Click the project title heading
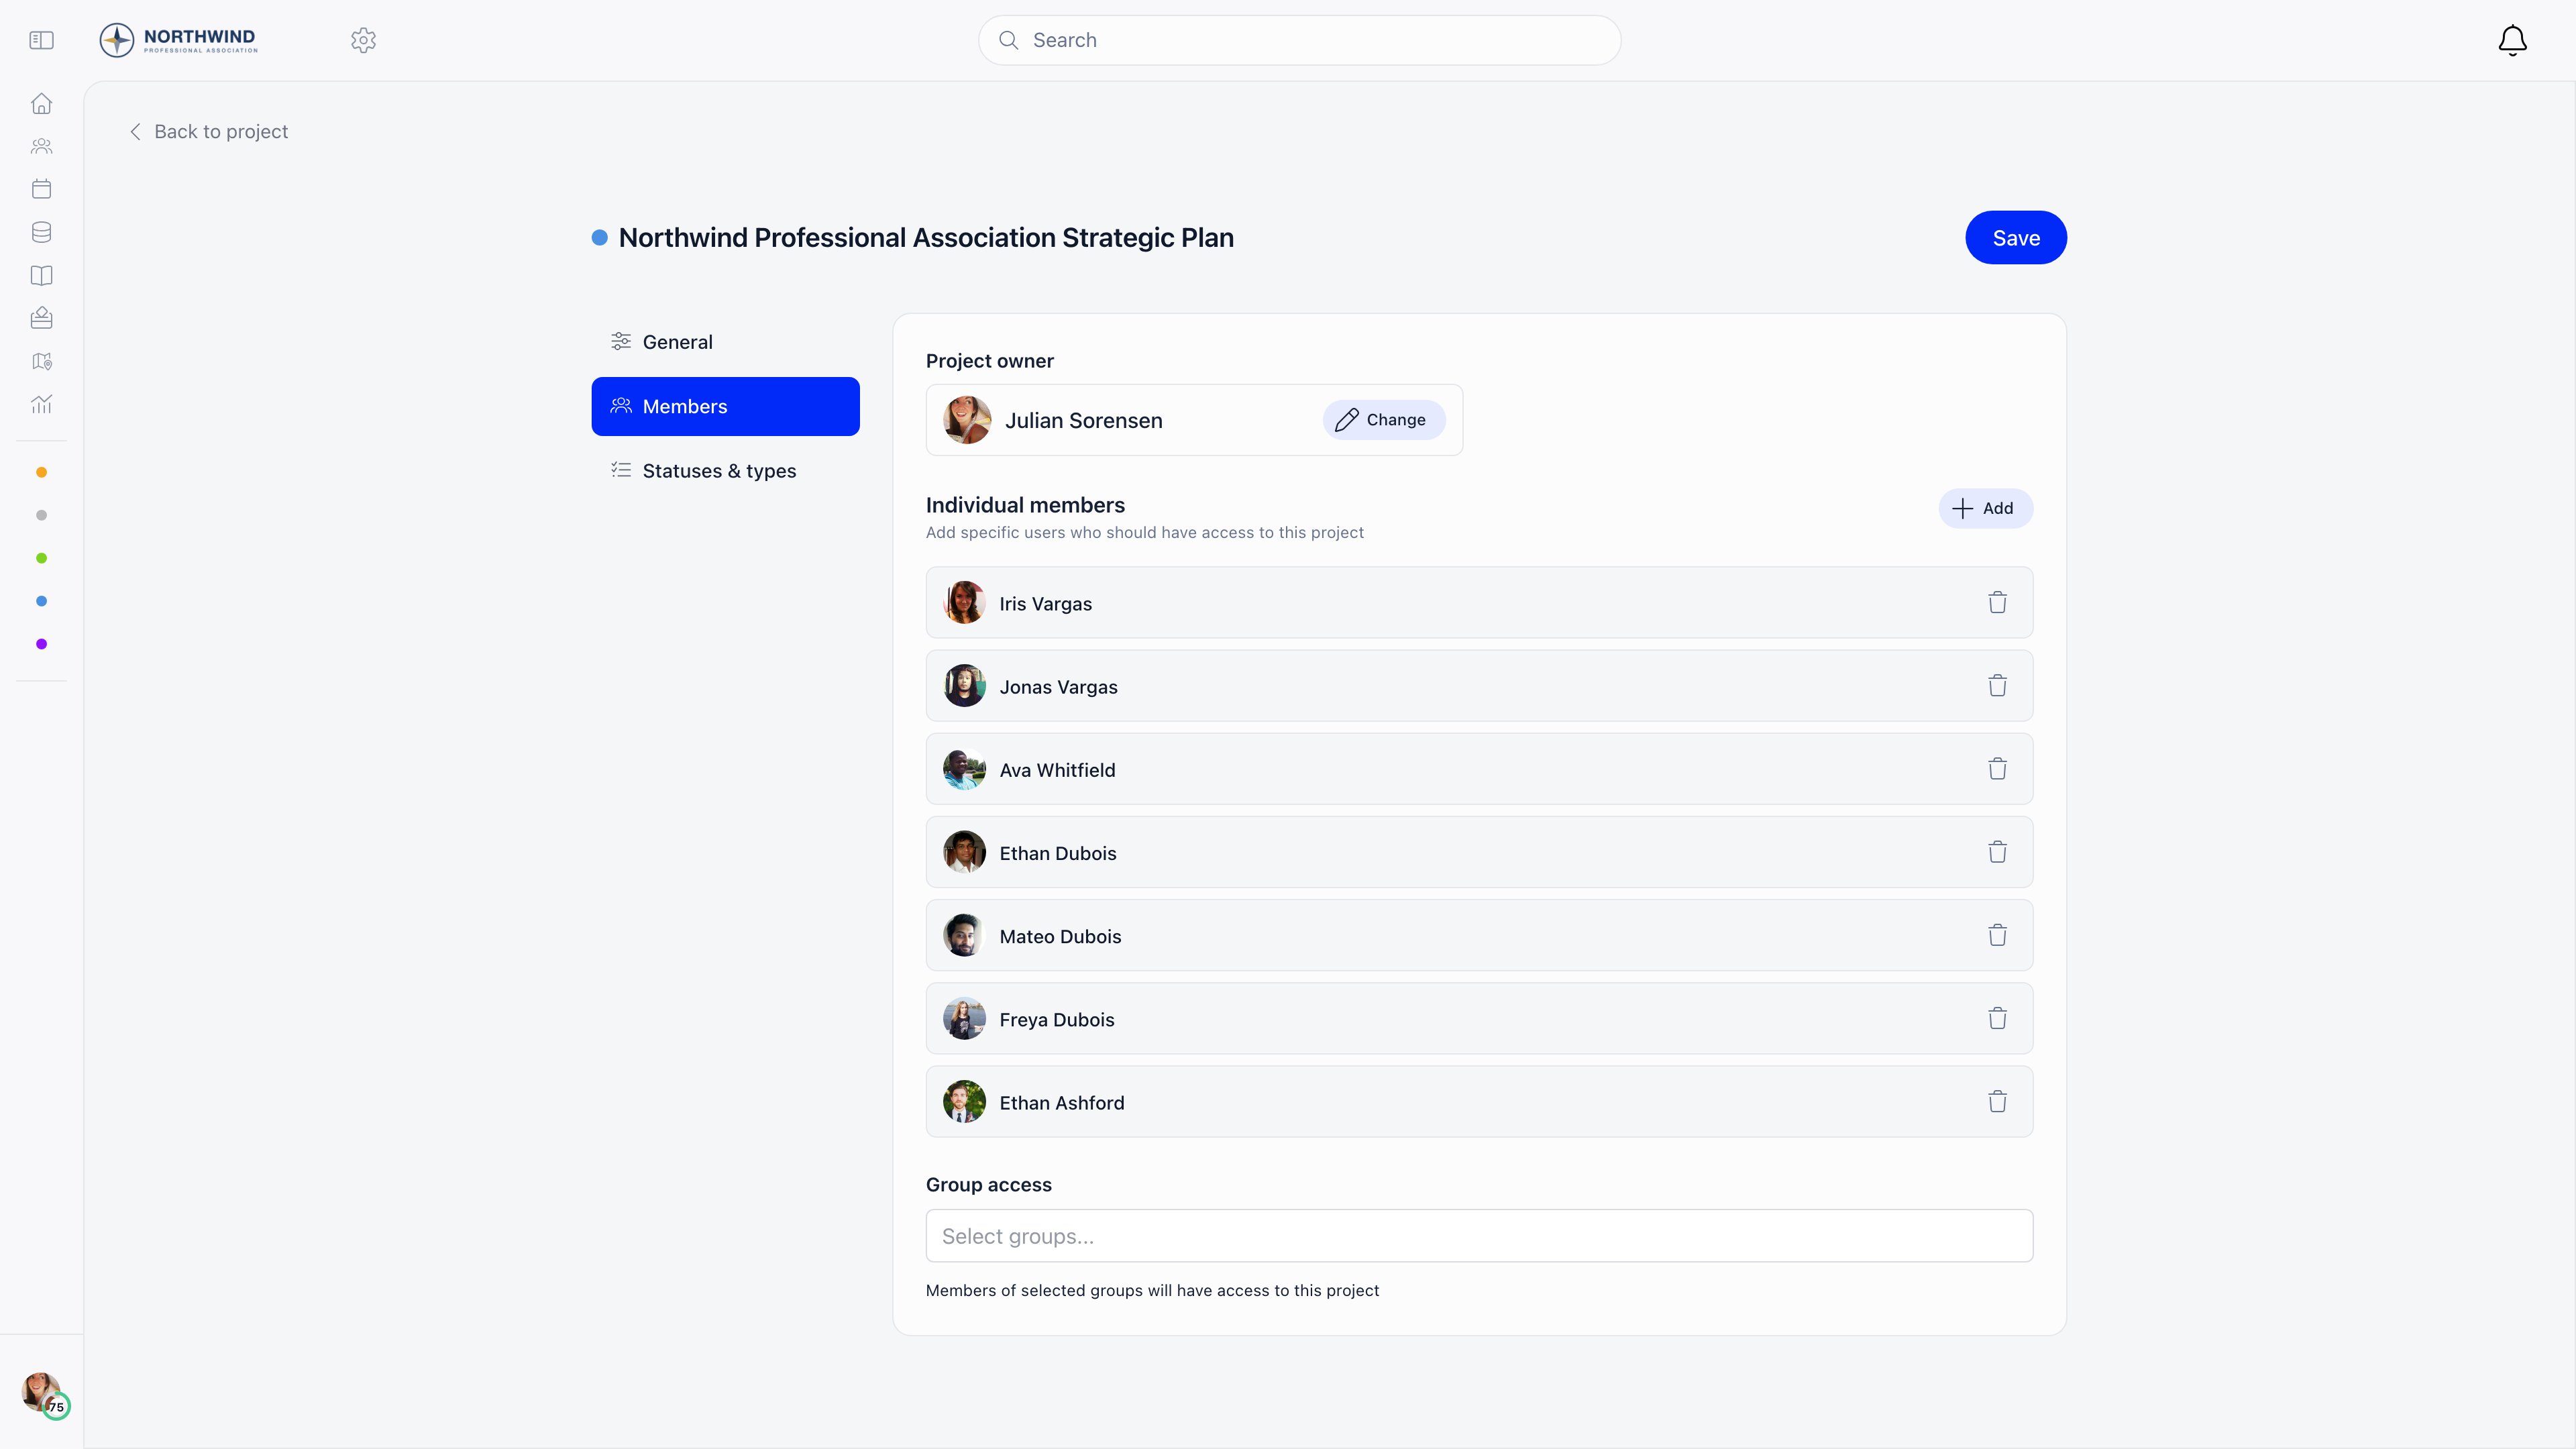This screenshot has width=2576, height=1449. pos(926,237)
